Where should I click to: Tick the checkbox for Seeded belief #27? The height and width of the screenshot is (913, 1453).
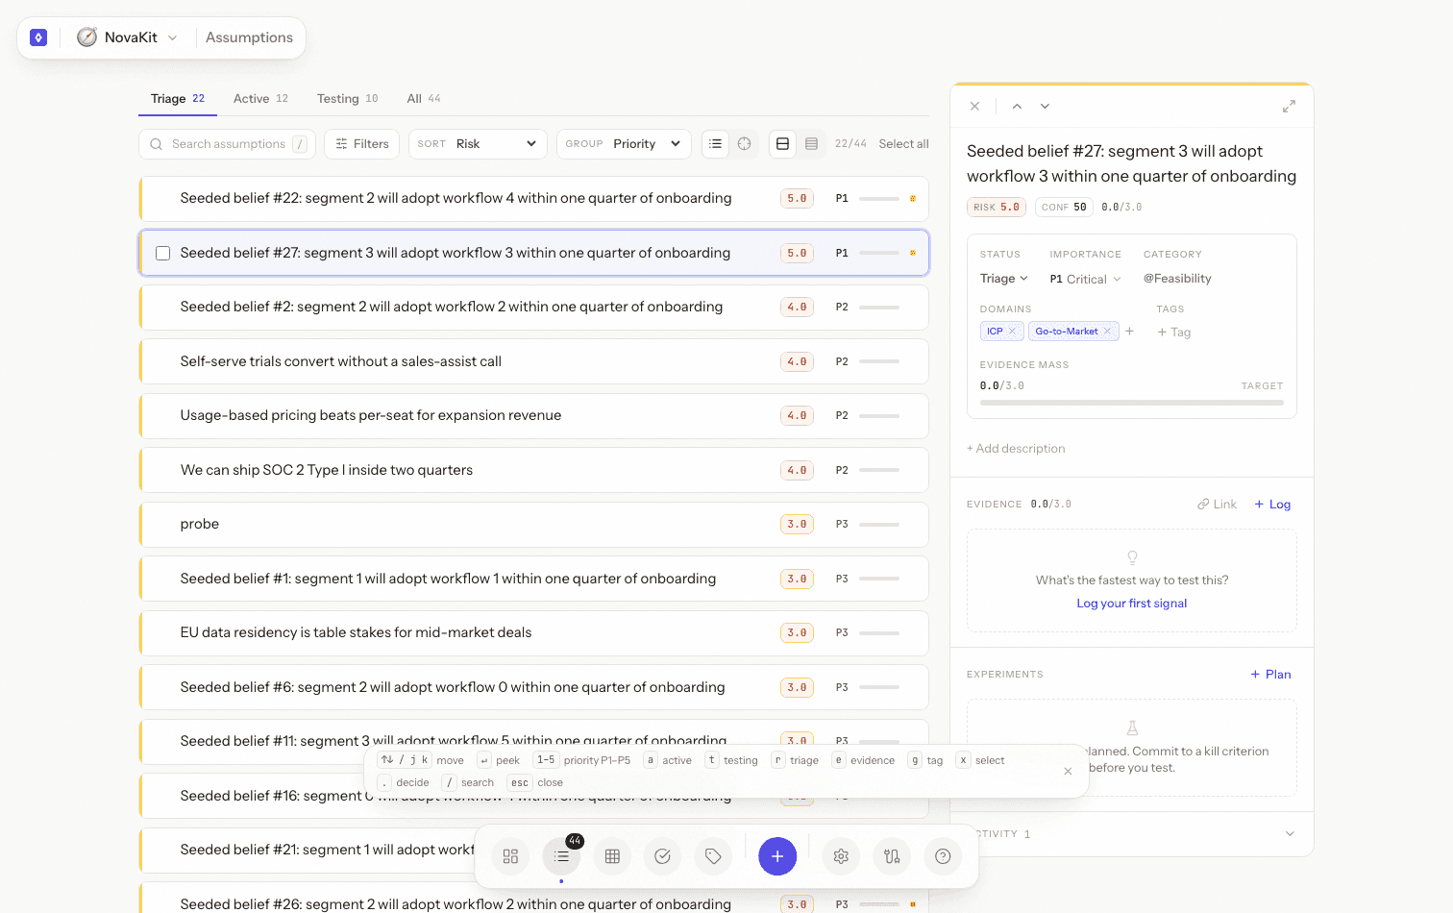pos(163,254)
